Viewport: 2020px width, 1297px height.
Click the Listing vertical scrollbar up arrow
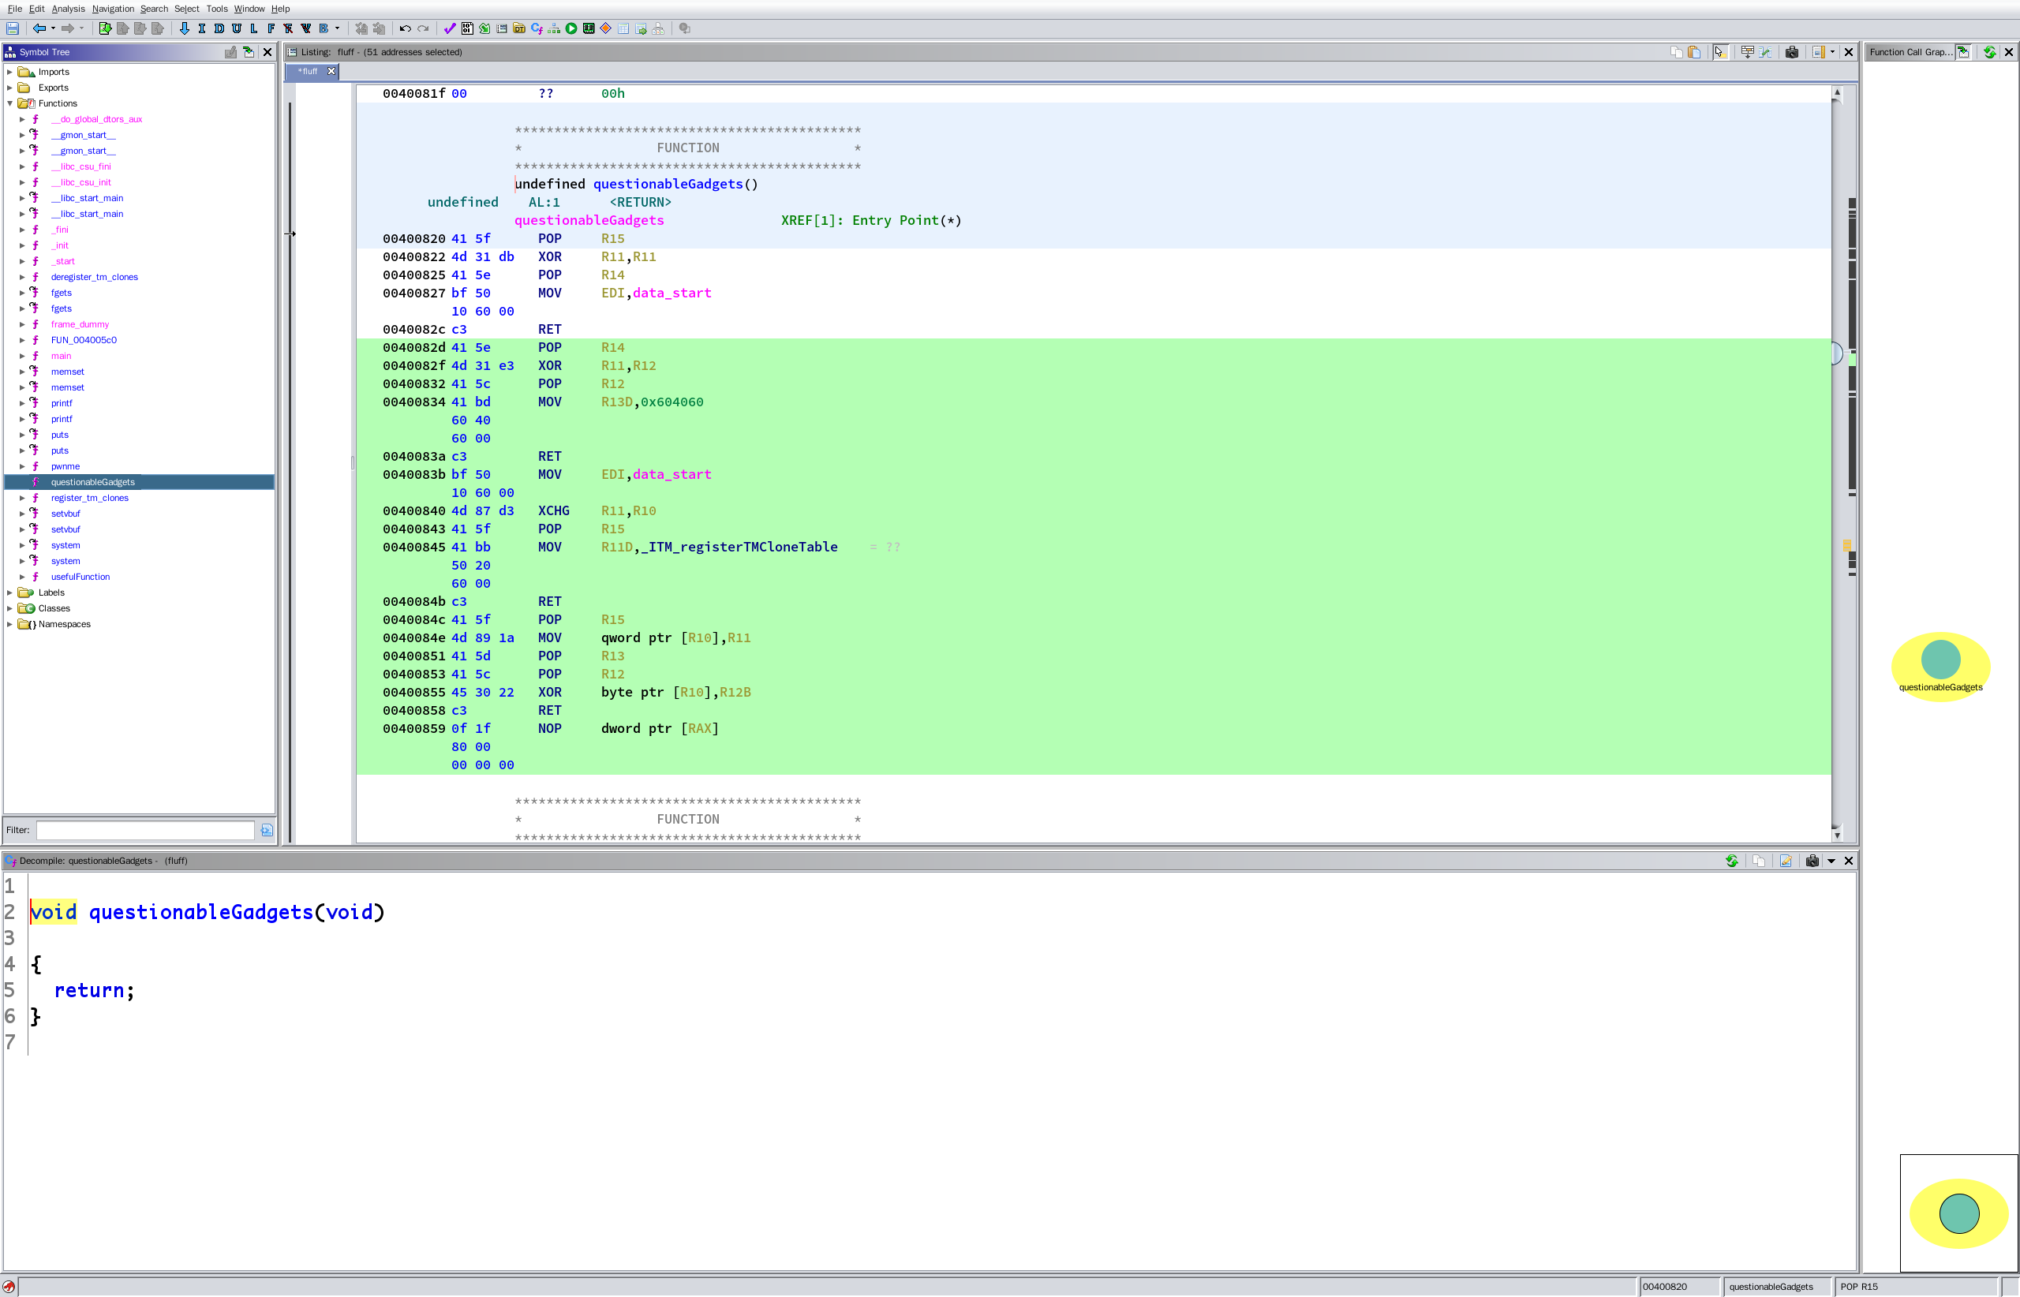click(x=1837, y=92)
